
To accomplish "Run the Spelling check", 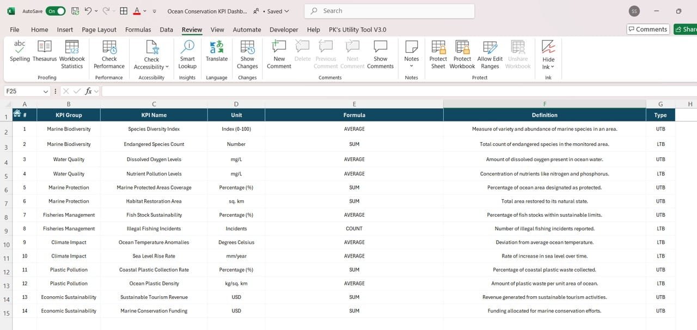I will (20, 51).
